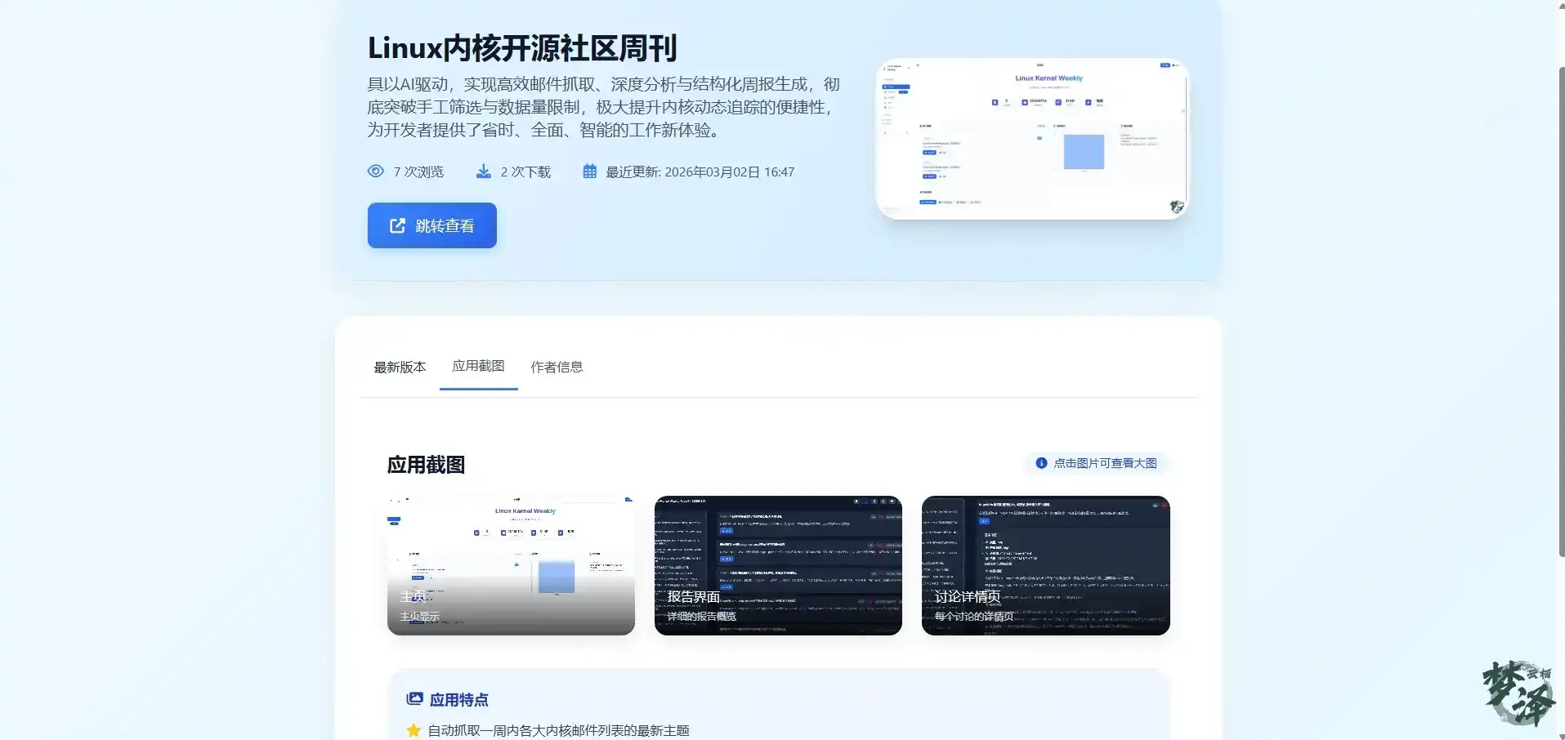Click the 跳转查看 button
1565x740 pixels.
(x=431, y=225)
